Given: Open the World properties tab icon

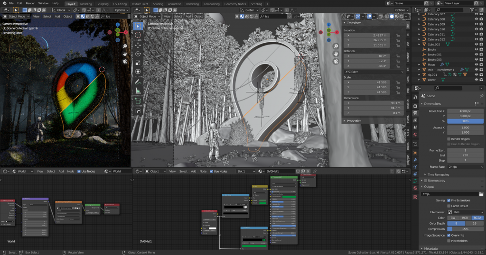Looking at the screenshot, I should click(x=415, y=135).
